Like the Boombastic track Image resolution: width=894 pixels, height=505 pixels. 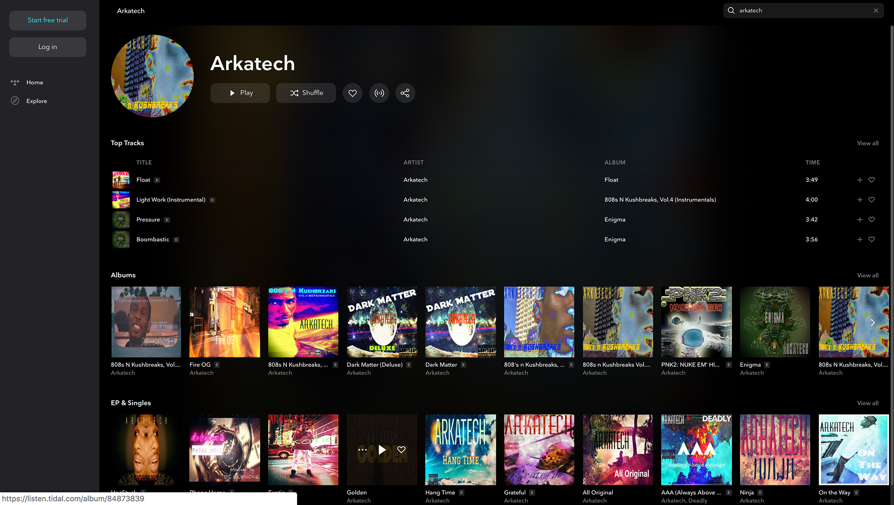[x=872, y=240]
